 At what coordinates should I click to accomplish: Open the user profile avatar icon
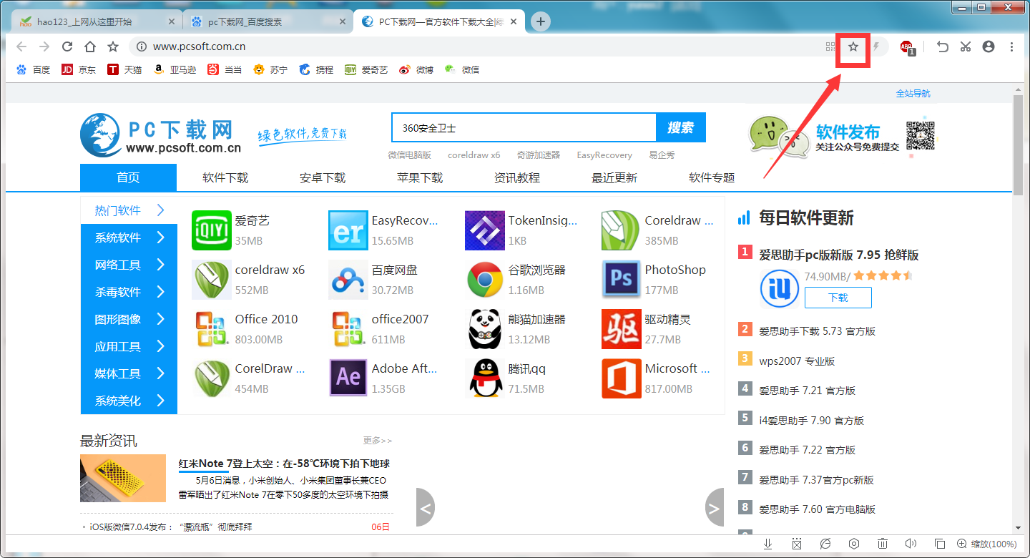(x=988, y=46)
